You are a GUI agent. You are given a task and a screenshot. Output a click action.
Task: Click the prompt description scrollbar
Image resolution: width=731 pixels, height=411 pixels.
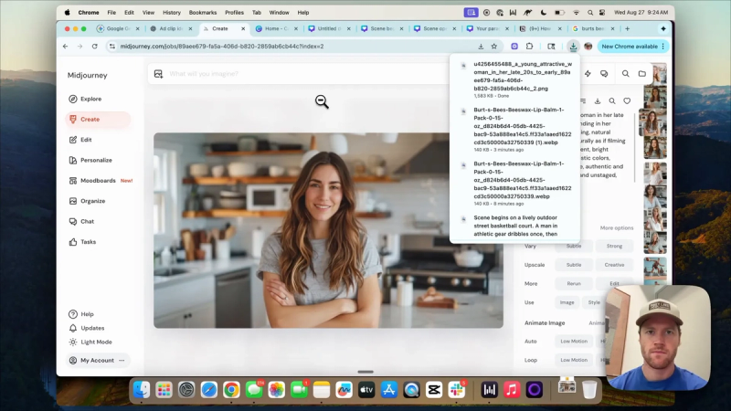[x=634, y=147]
